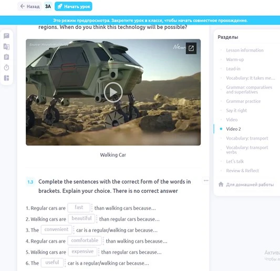Viewport: 280px width, 271px height.
Task: Select the Video 2 section
Action: [233, 129]
